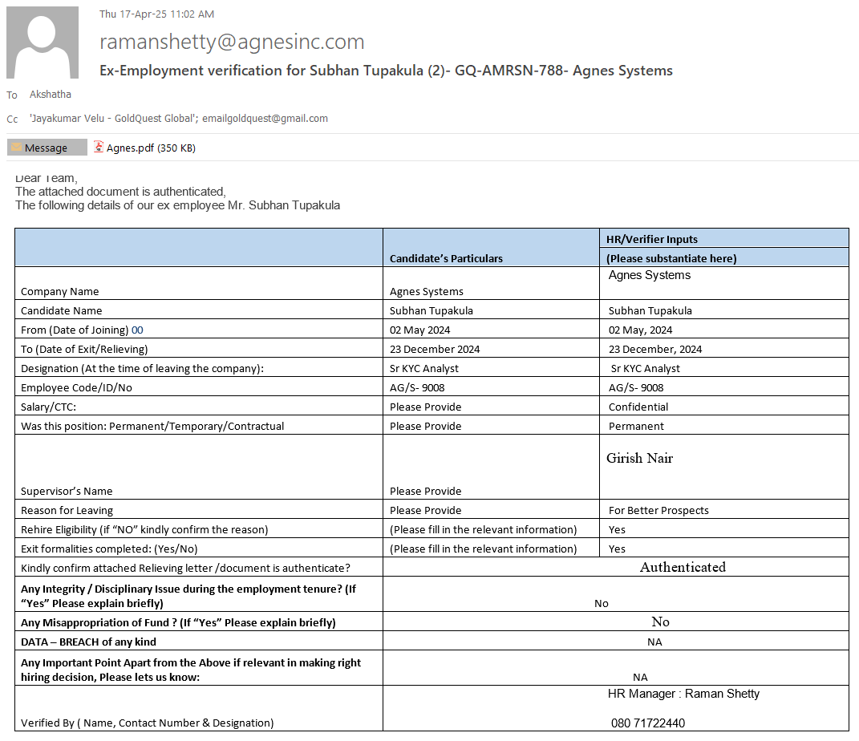Viewport: 859px width, 741px height.
Task: Click HR Manager : Raman Shetty text
Action: 683,694
